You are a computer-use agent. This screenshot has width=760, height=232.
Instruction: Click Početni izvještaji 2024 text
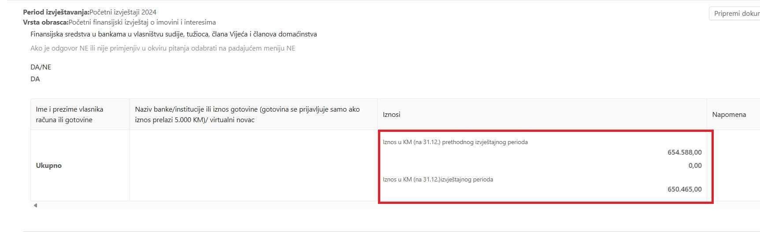(123, 12)
